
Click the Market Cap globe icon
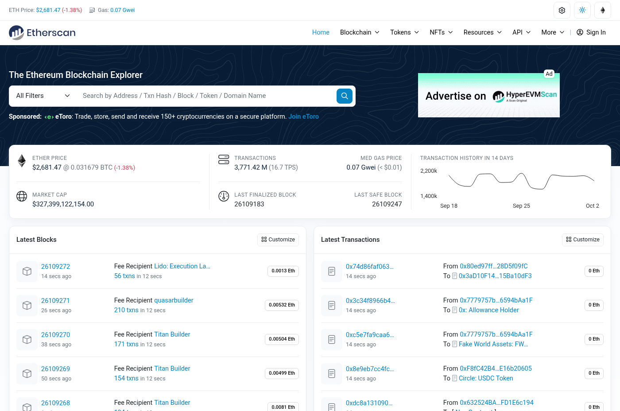click(x=22, y=196)
